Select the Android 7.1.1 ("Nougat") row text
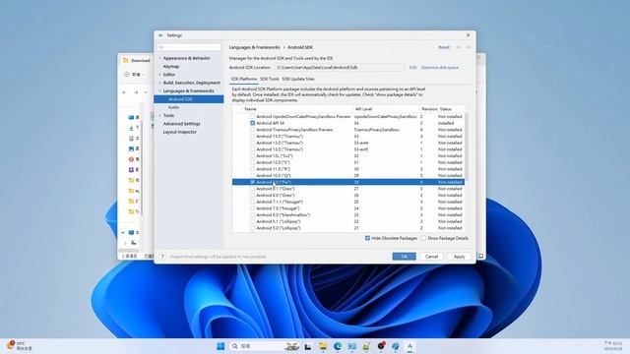Image resolution: width=630 pixels, height=354 pixels. click(280, 202)
